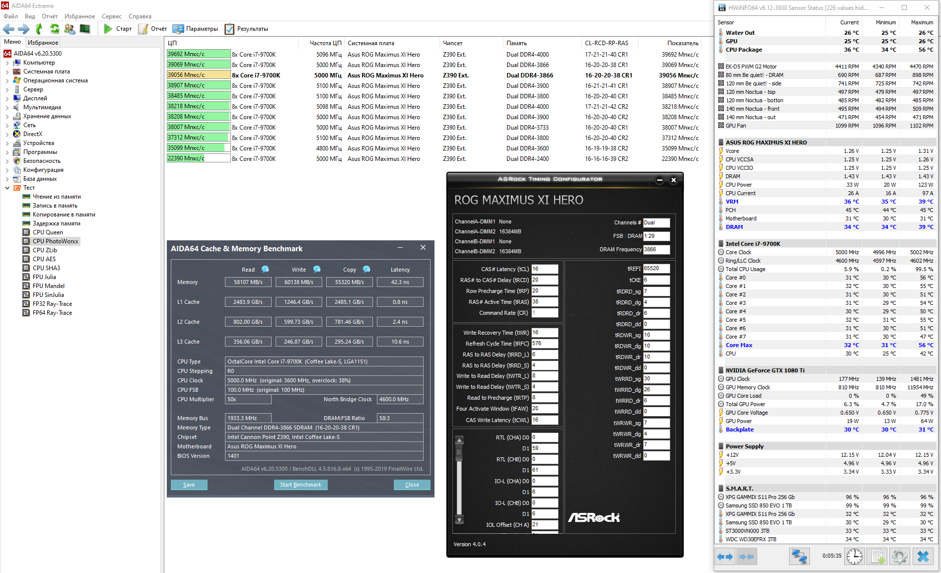941x573 pixels.
Task: Click the Refresh Cycle Time (tRFC) field
Action: (x=545, y=344)
